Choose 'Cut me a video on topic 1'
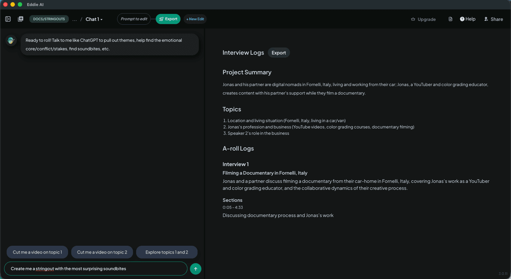Screen dimensions: 511x279 [x=37, y=252]
